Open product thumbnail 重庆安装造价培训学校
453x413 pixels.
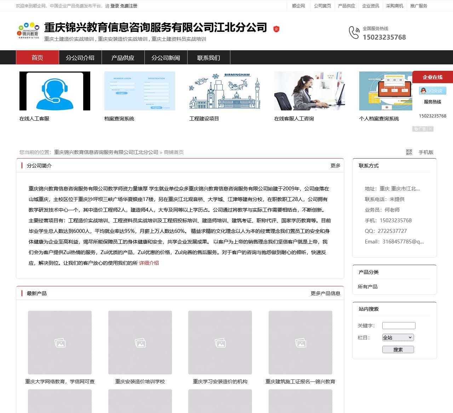140,343
